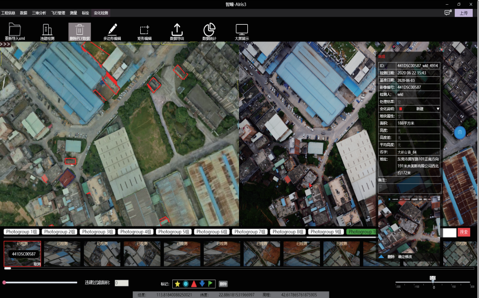Expand the side panel with >>> arrows
Screen dimensions: 479x298
tap(5, 44)
